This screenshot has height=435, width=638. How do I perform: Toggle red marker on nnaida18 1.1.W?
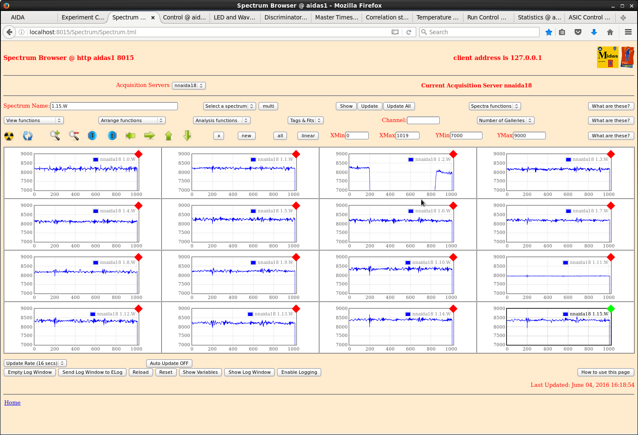click(x=296, y=154)
